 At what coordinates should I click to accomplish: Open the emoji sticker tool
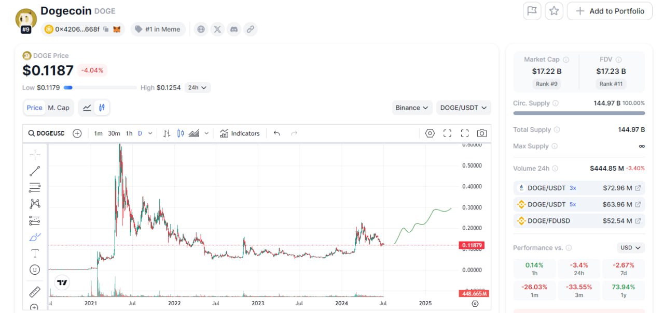[x=35, y=270]
